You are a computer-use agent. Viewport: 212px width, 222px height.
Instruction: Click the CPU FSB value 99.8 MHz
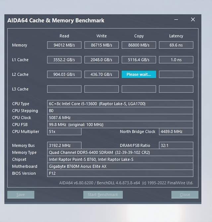pyautogui.click(x=120, y=124)
